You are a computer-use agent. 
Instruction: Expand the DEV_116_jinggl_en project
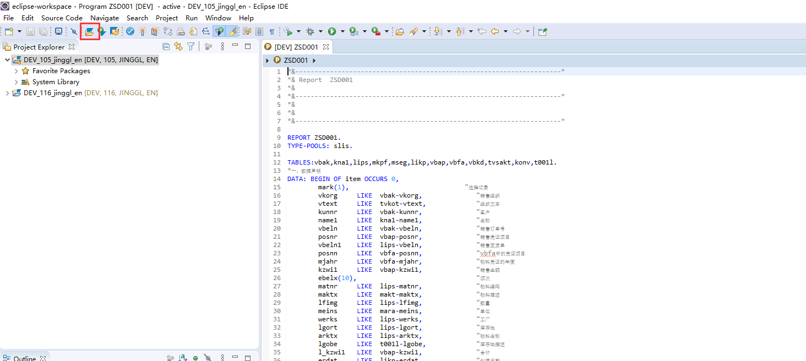8,92
